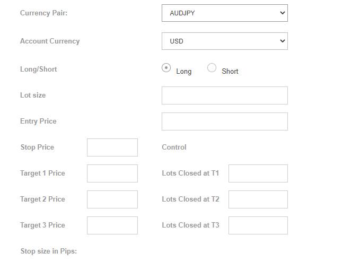
Task: Click the chevron arrow of Account Currency selector
Action: [283, 41]
